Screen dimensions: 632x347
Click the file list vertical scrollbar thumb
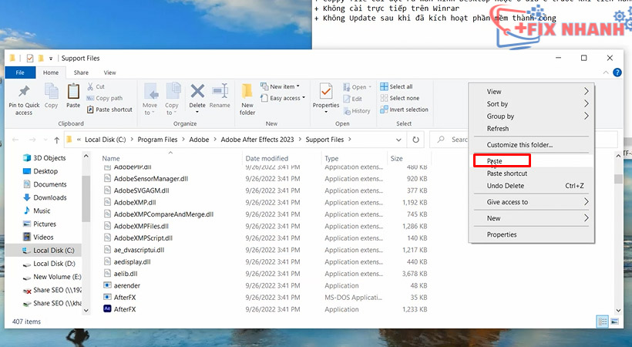coord(618,179)
